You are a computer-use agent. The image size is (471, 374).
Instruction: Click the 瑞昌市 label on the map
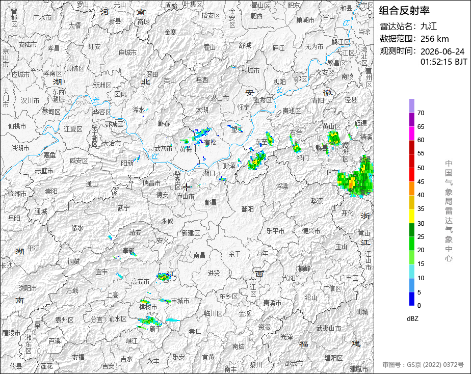point(151,183)
